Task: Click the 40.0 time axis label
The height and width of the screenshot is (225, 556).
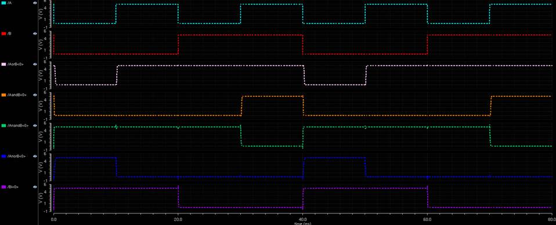Action: pyautogui.click(x=302, y=219)
